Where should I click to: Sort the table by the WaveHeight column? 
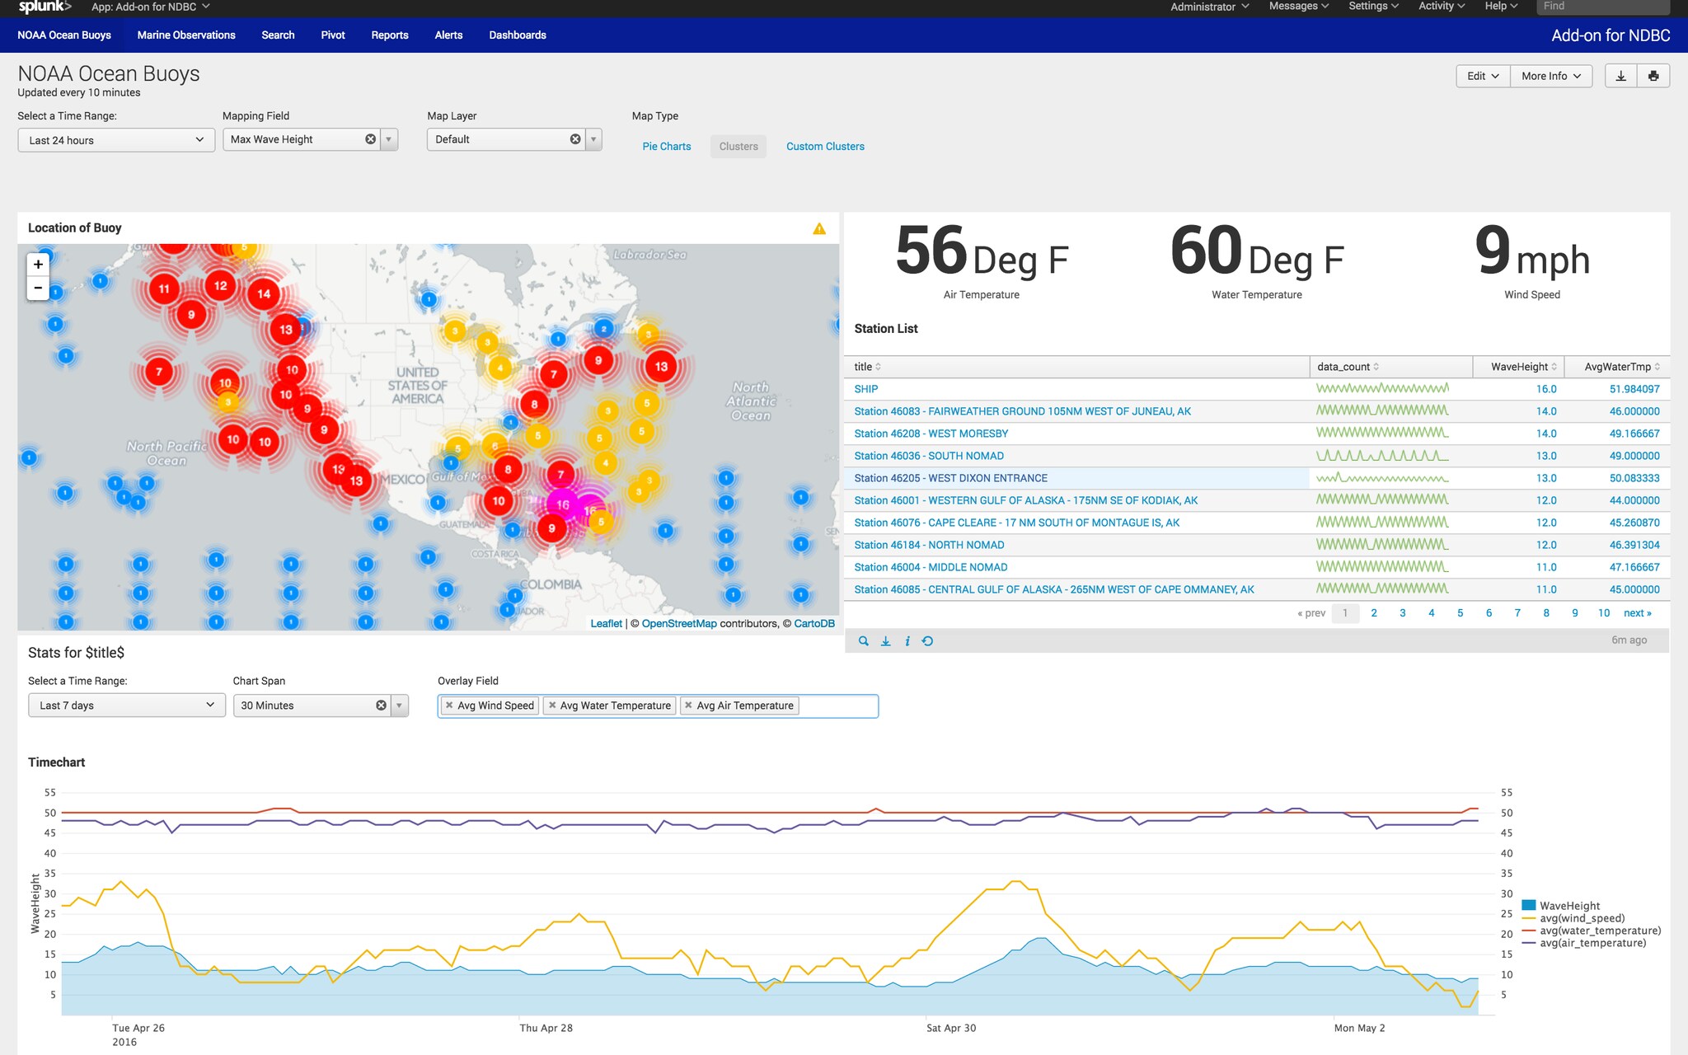[x=1524, y=367]
